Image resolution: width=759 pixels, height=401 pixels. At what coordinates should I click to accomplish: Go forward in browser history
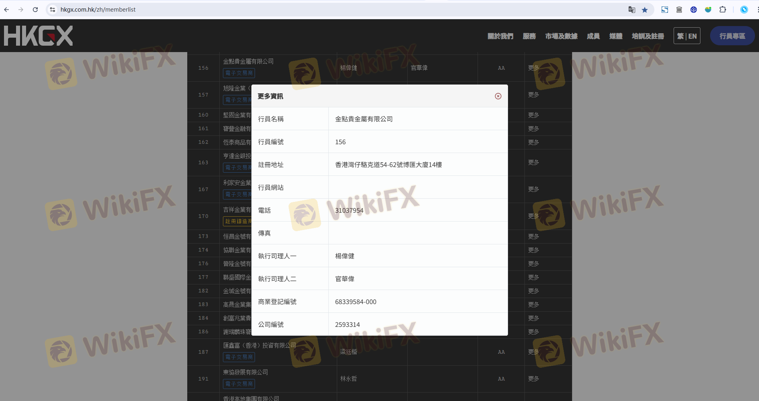click(21, 10)
